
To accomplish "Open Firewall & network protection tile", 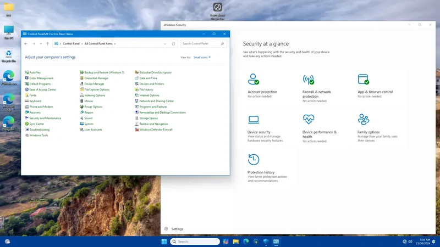I will tap(317, 88).
